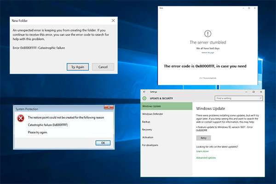The width and height of the screenshot is (276, 184).
Task: Minimize the Store window
Action: coord(243,8)
